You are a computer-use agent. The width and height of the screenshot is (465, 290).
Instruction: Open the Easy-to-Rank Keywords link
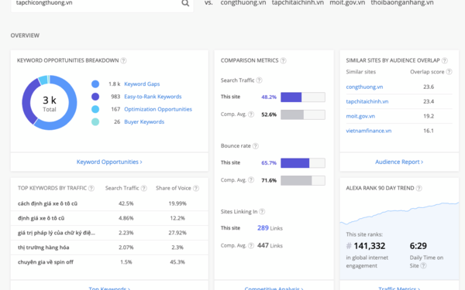153,97
